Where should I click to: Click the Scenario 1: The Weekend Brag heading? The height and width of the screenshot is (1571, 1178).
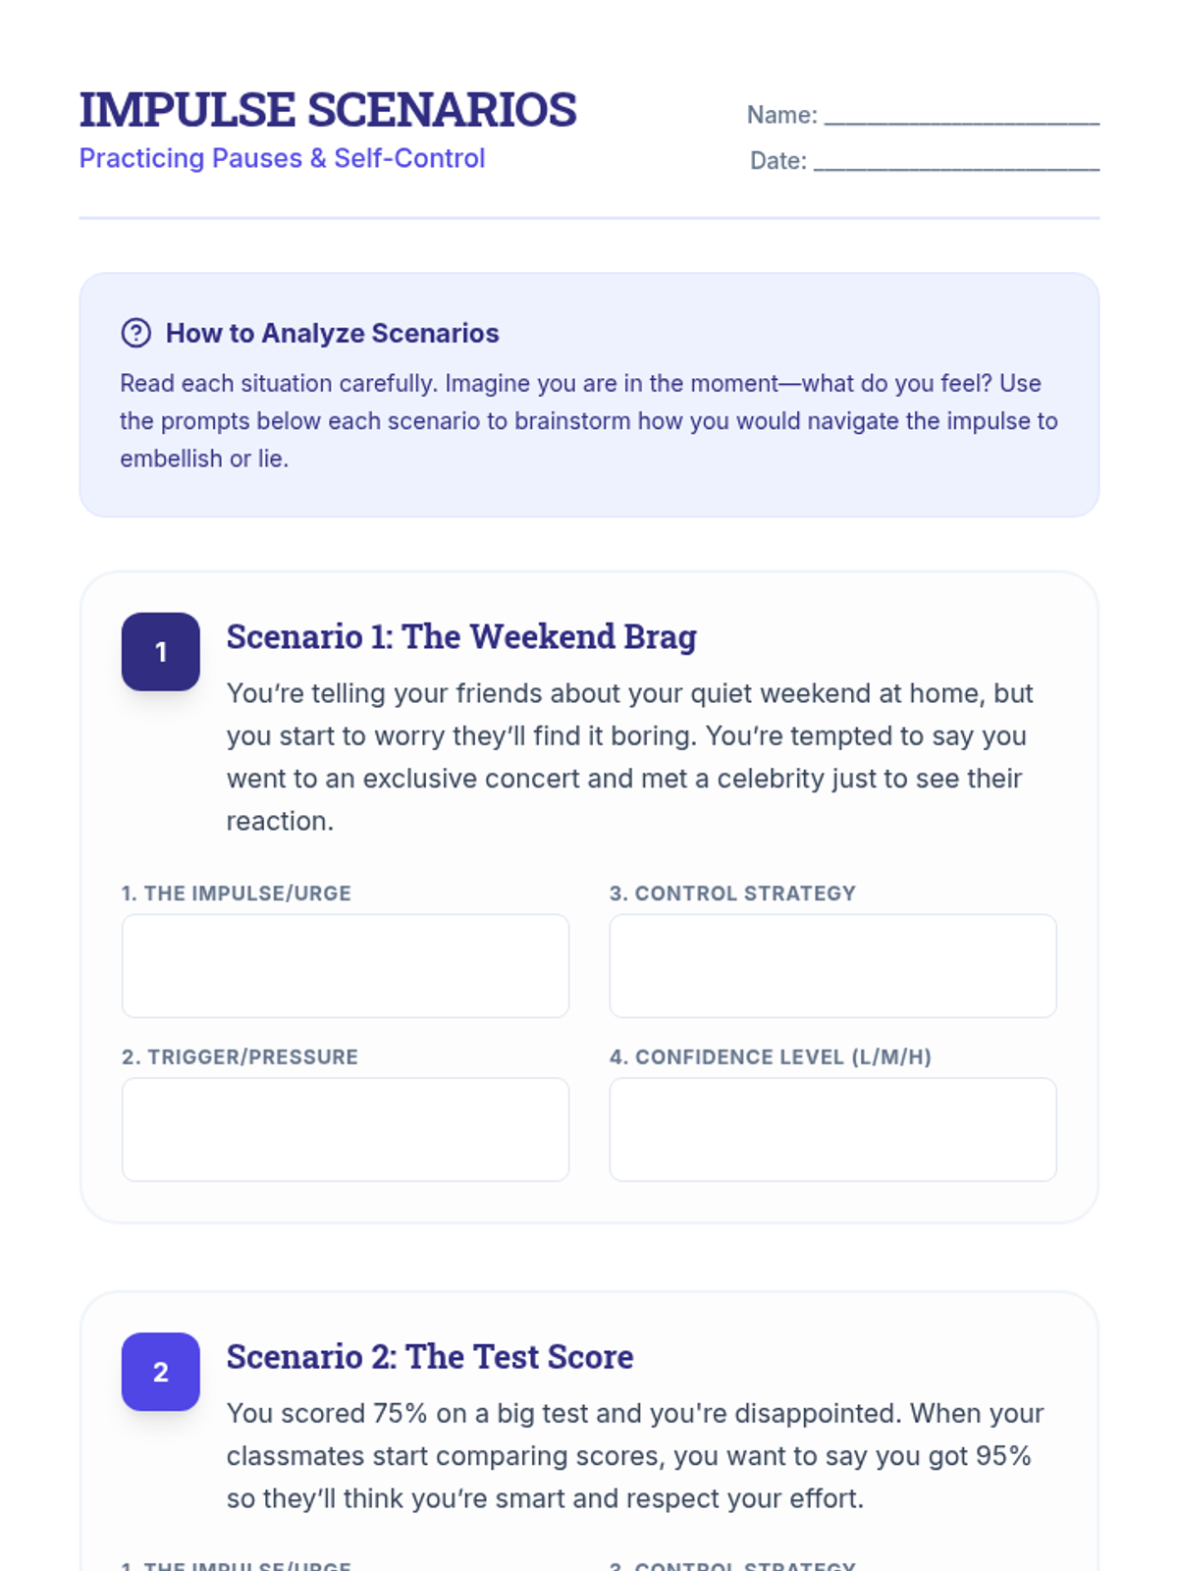(x=461, y=636)
